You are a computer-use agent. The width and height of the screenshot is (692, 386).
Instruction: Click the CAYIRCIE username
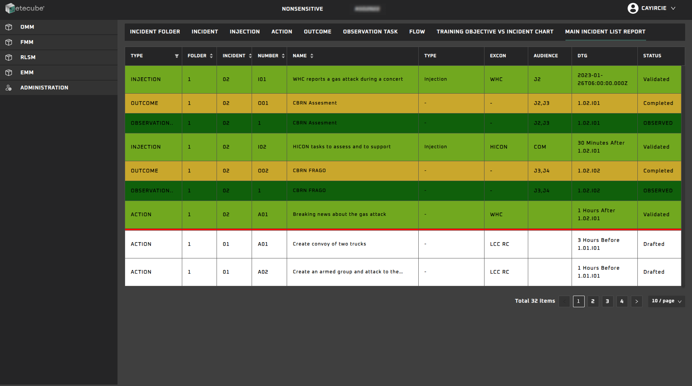654,8
